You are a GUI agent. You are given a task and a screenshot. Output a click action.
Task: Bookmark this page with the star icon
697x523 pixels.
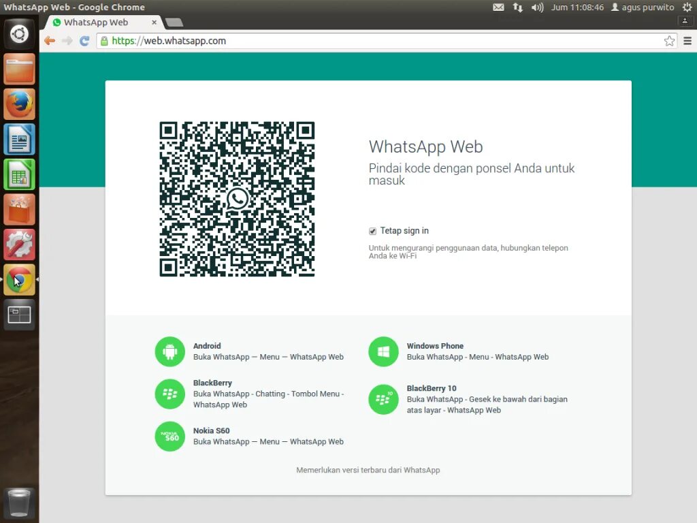point(670,41)
